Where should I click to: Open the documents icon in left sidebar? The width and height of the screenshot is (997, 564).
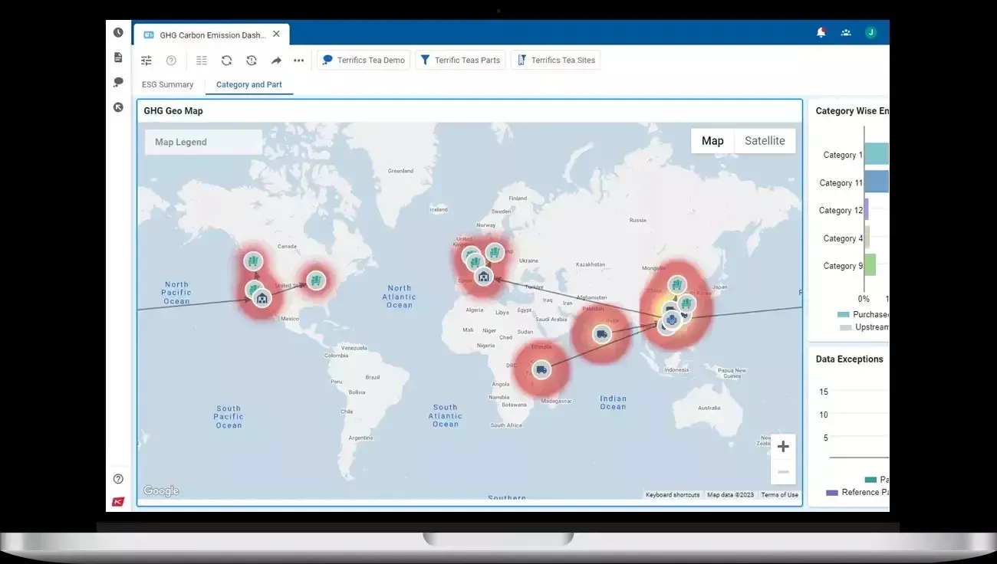pyautogui.click(x=118, y=57)
